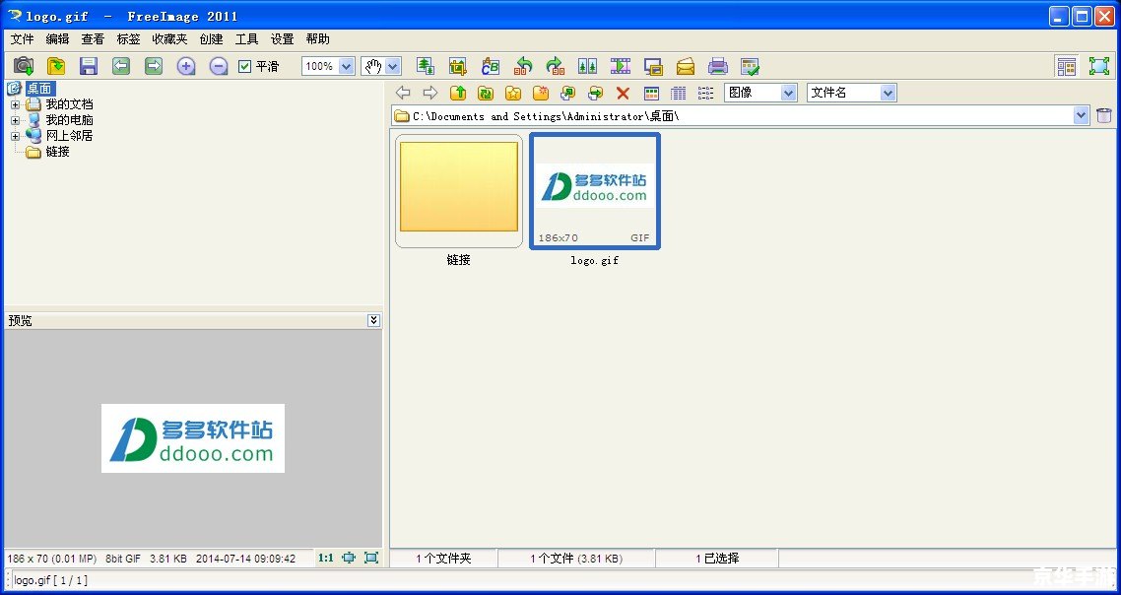Rotate the image 90 degrees right
Viewport: 1121px width, 595px height.
[556, 67]
